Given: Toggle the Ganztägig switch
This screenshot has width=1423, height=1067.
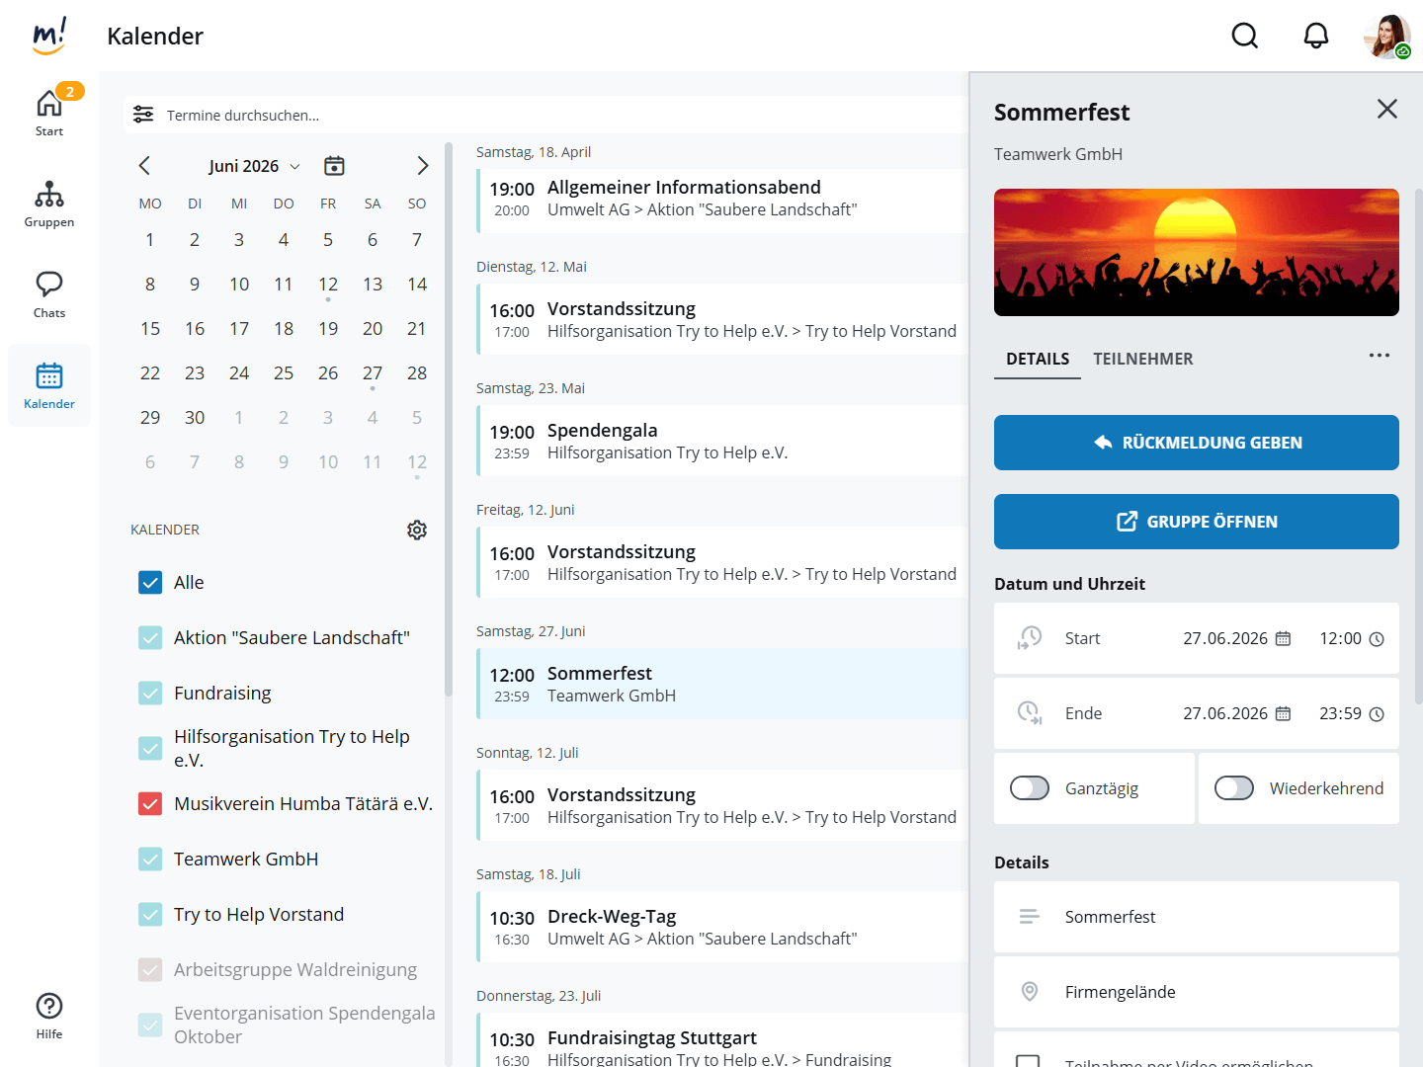Looking at the screenshot, I should [1030, 788].
